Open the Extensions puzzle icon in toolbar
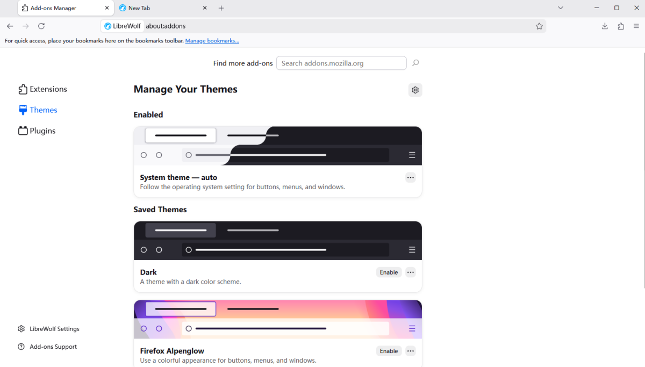 pos(621,26)
